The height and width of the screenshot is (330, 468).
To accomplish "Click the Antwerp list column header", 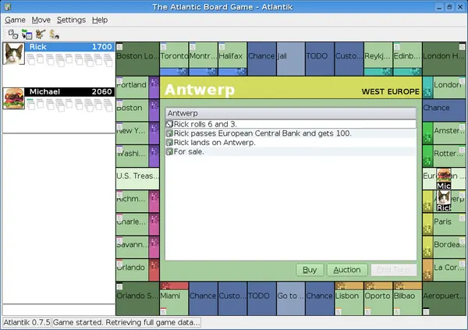I will click(x=291, y=113).
